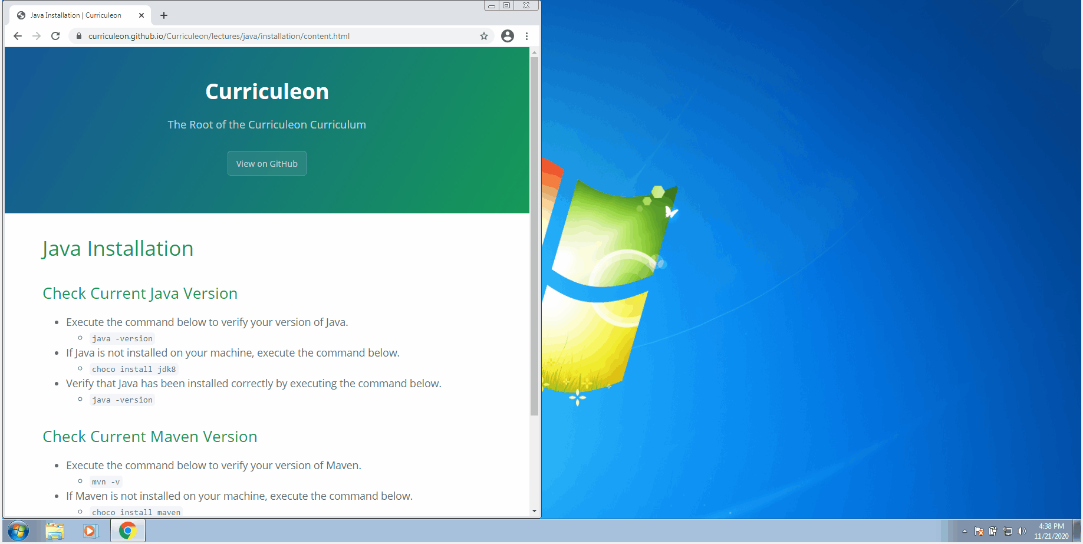Click the forward navigation arrow

click(36, 36)
